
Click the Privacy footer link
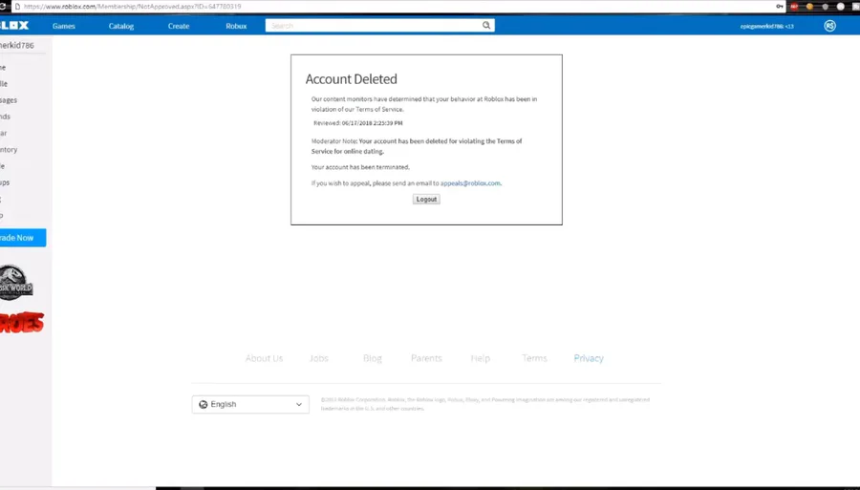[x=589, y=358]
